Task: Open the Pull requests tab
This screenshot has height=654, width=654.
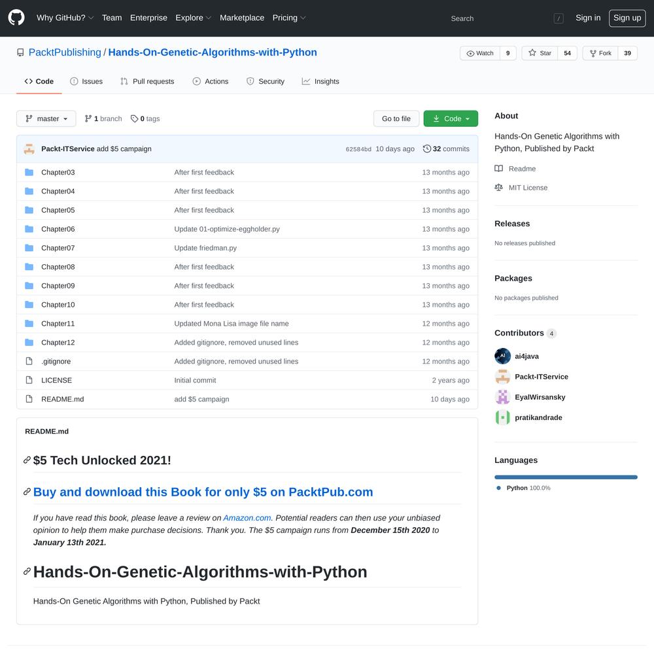Action: [147, 81]
